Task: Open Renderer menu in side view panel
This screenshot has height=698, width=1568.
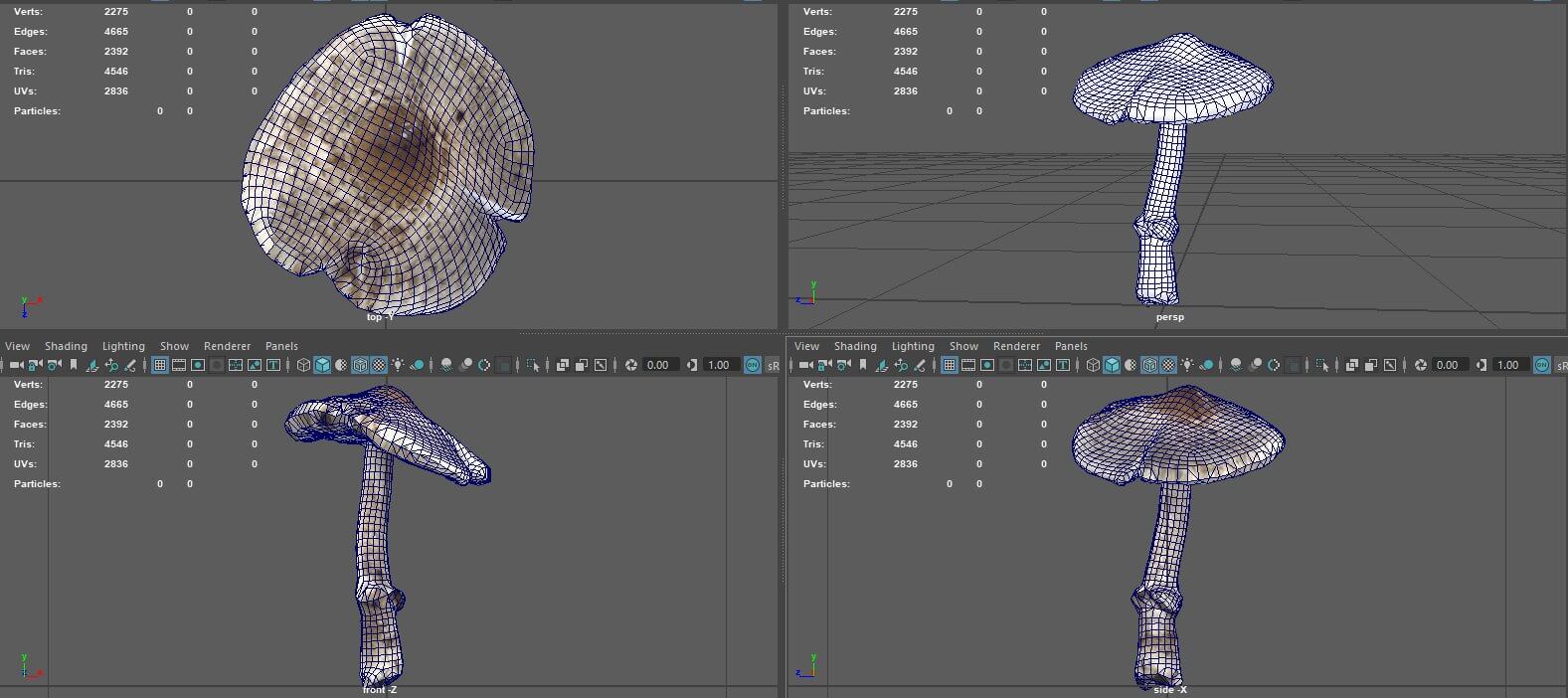Action: 1016,346
